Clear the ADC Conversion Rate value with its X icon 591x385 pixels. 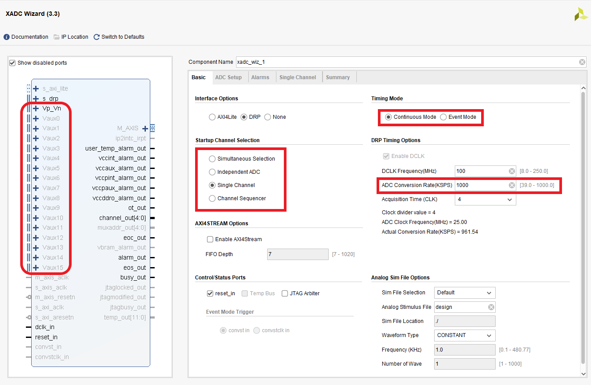pyautogui.click(x=512, y=185)
